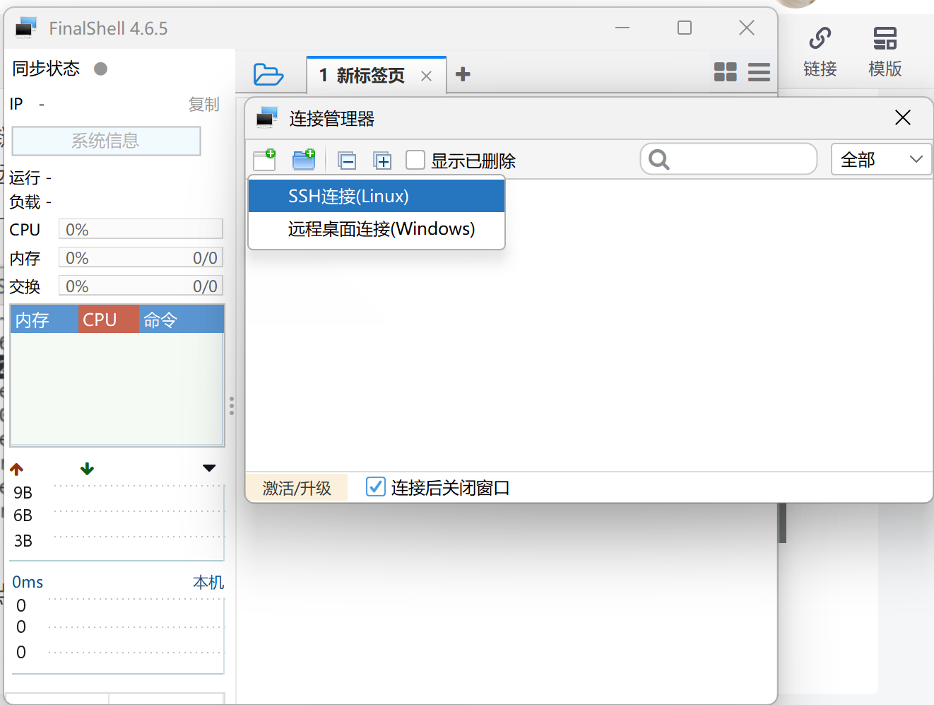Click the download speed down-arrow icon
This screenshot has width=934, height=705.
tap(87, 469)
